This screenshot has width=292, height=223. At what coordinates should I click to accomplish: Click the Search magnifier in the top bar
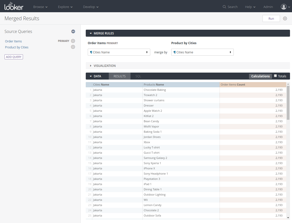point(224,7)
